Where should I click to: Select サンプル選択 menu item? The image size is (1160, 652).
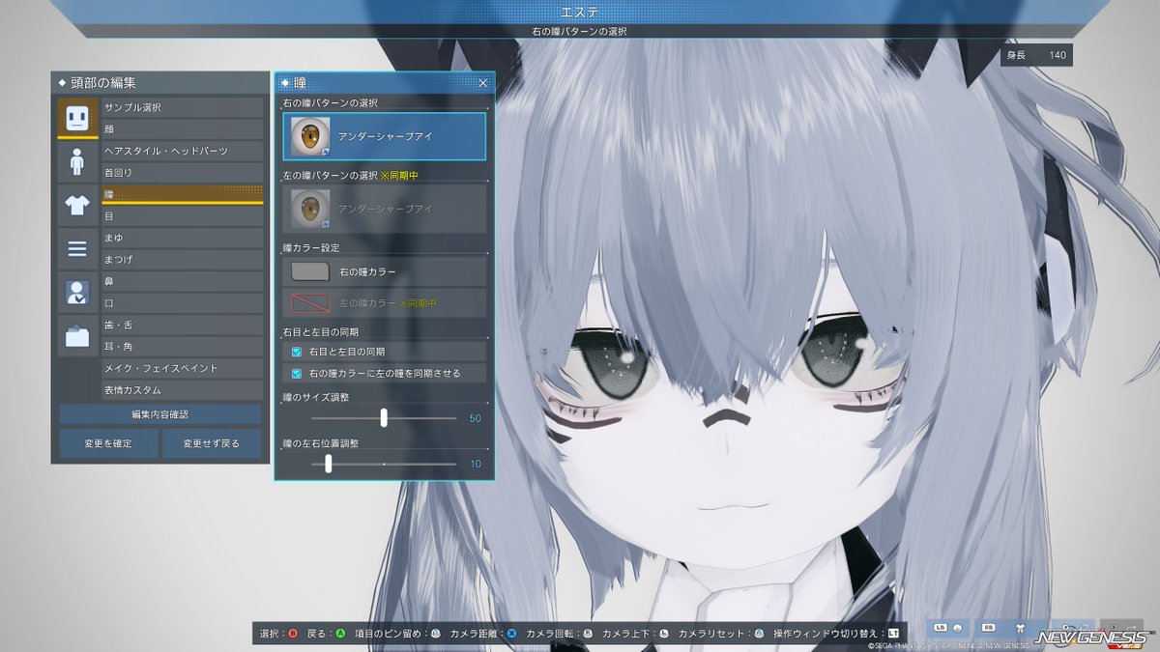(x=182, y=107)
